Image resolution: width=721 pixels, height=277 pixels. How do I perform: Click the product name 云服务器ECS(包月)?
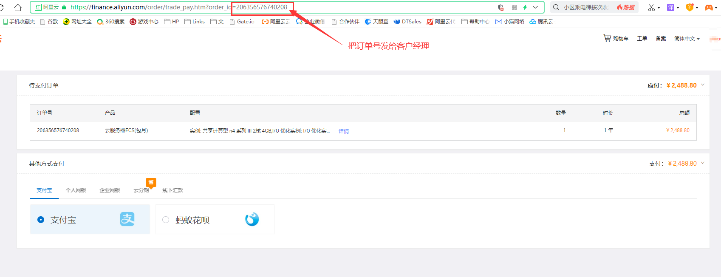coord(127,130)
